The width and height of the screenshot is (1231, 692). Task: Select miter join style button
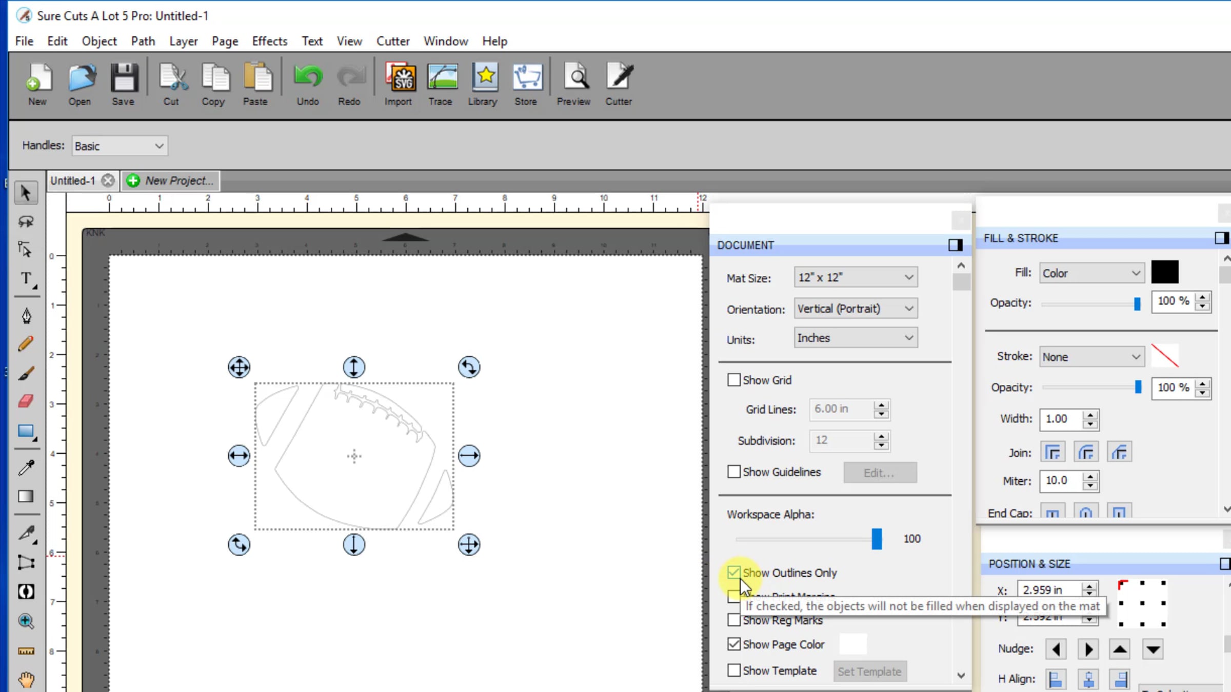(x=1053, y=452)
